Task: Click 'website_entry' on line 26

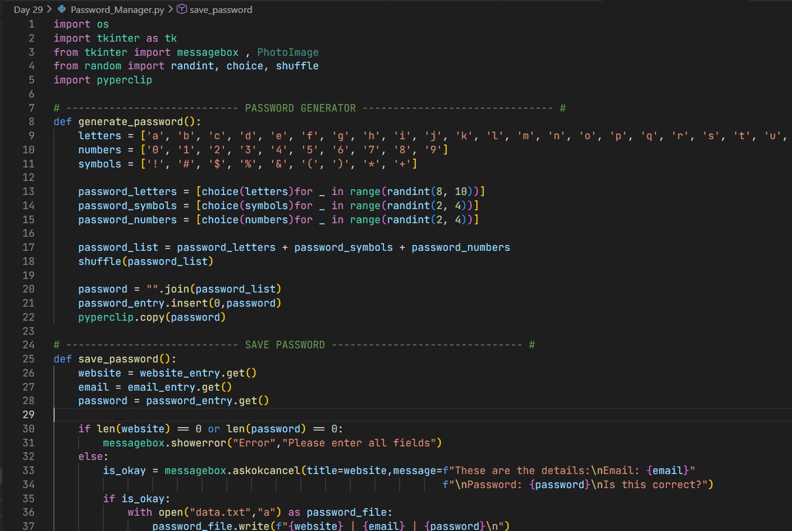Action: (x=180, y=373)
